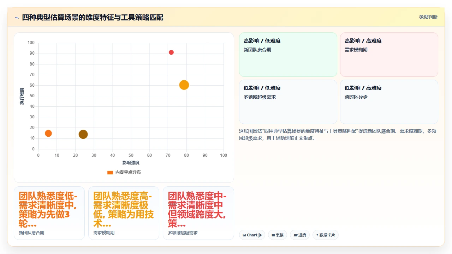Open the orange 团队熟悉度低 data card

point(49,213)
